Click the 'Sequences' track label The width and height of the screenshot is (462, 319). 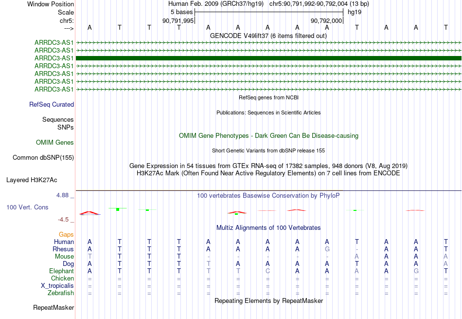(x=58, y=119)
